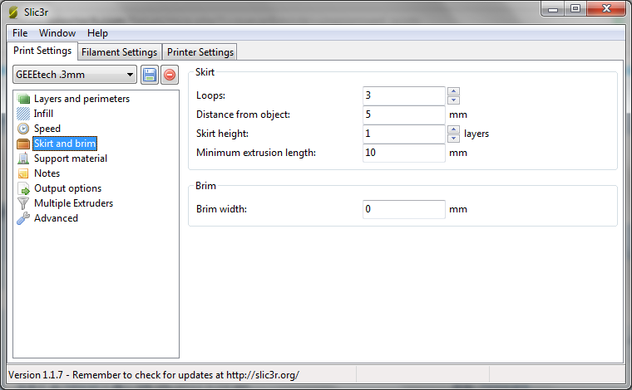Switch to Printer Settings tab
632x390 pixels.
pos(200,52)
